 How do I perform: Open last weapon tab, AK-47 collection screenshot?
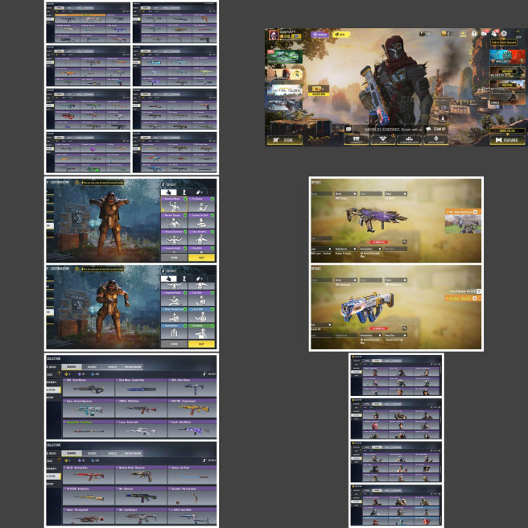click(133, 453)
